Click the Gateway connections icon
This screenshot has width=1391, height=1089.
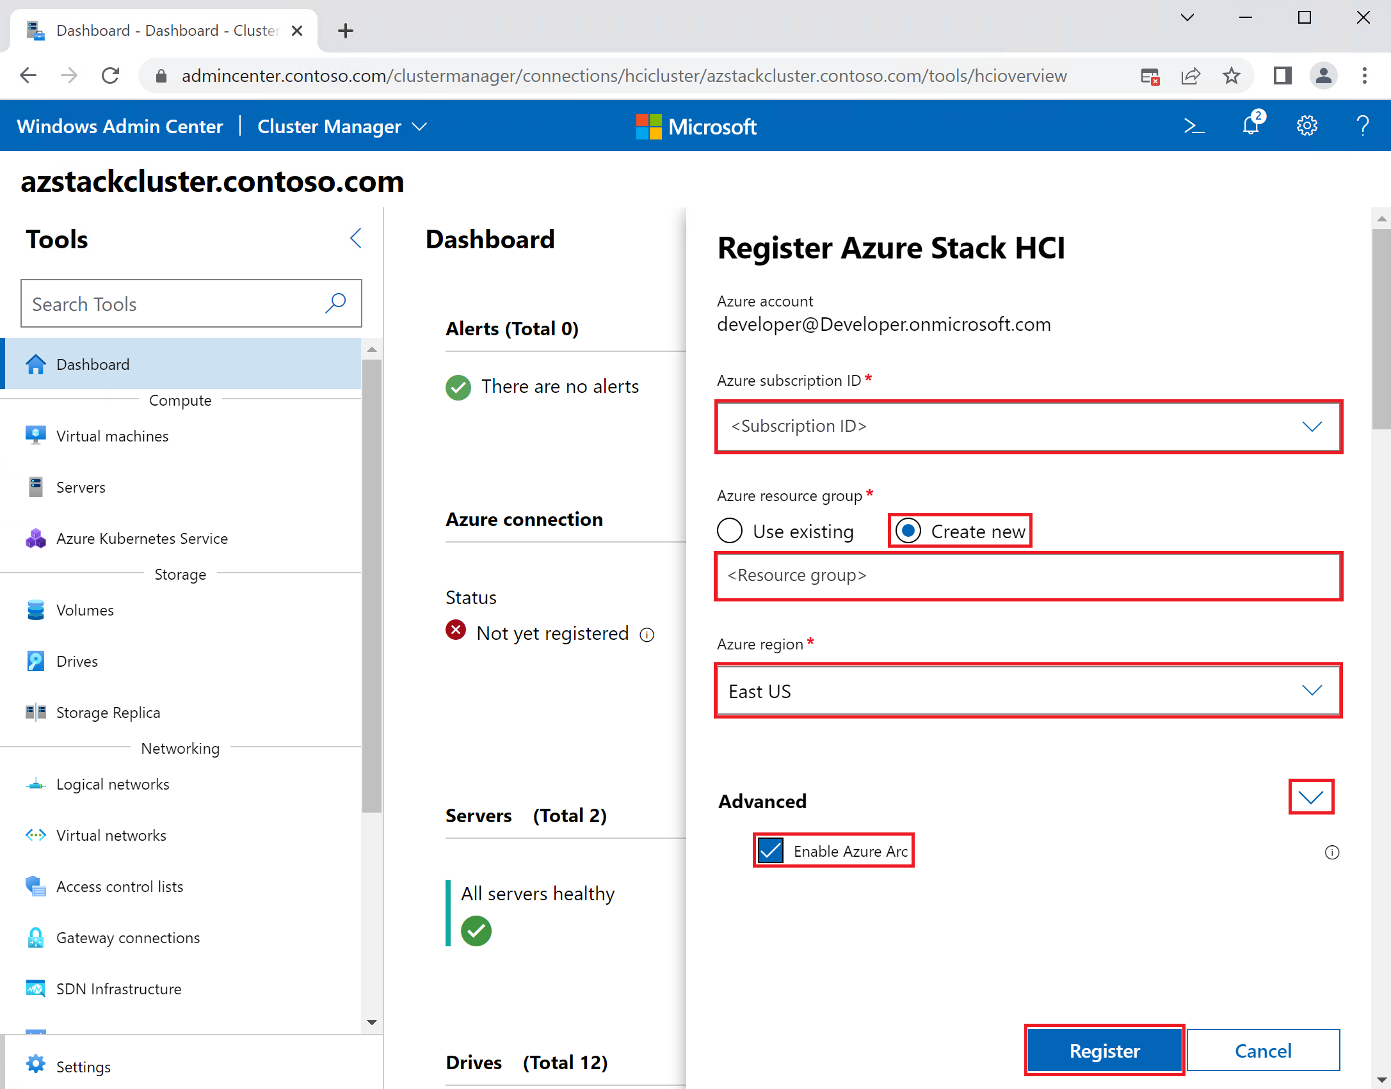(x=36, y=937)
